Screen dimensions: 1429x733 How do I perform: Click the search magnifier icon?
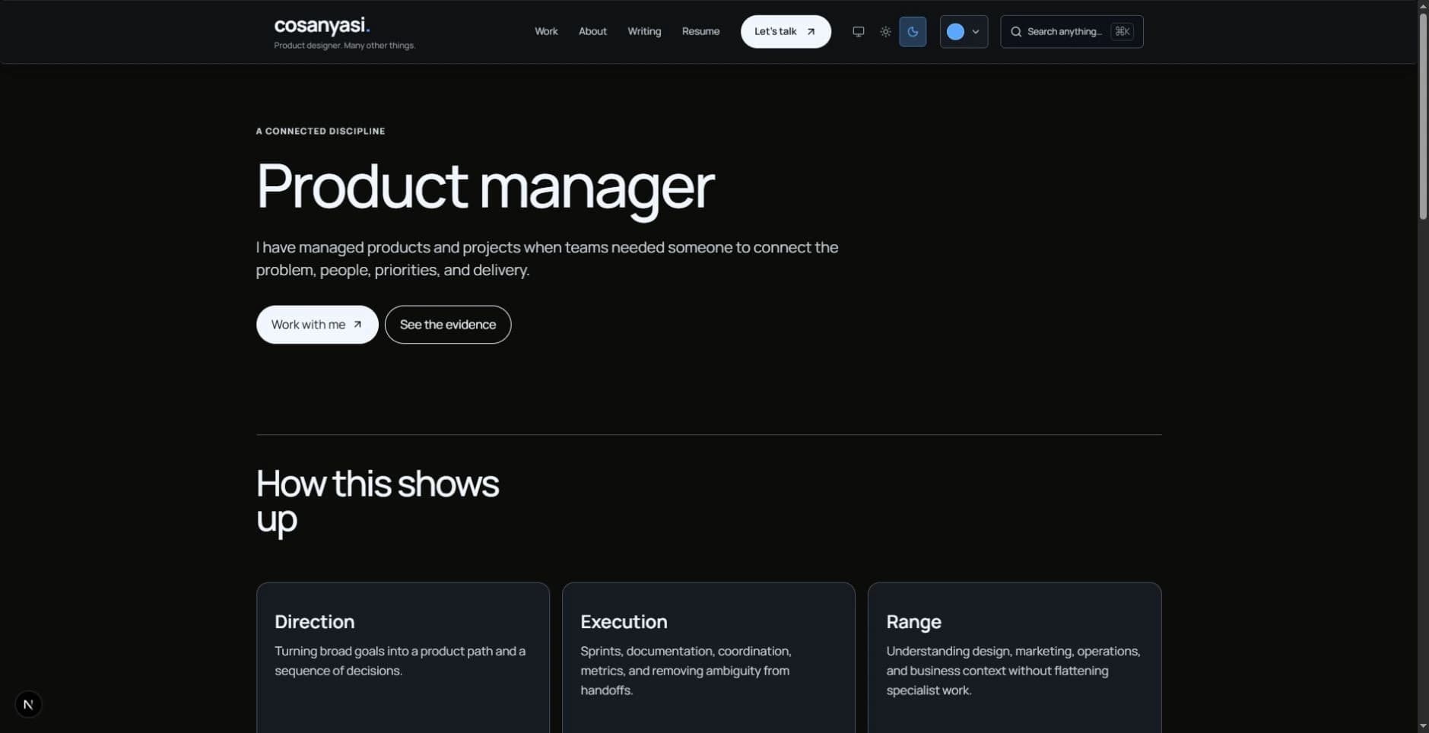(1016, 32)
